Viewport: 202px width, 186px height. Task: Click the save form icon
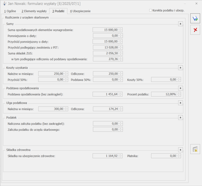(195, 18)
